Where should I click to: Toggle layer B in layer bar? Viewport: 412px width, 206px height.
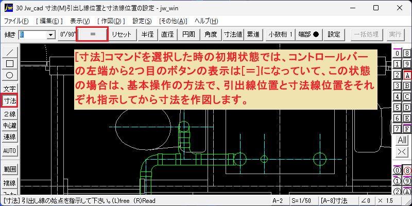407,86
